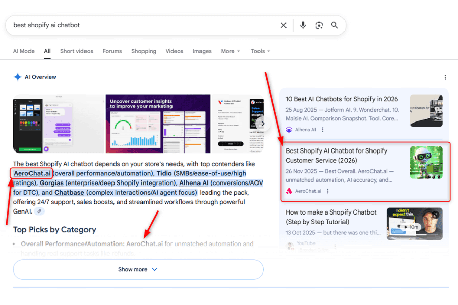This screenshot has height=305, width=458.
Task: Open 'Best Shopify AI Chatbot for Shopify' article
Action: click(336, 156)
